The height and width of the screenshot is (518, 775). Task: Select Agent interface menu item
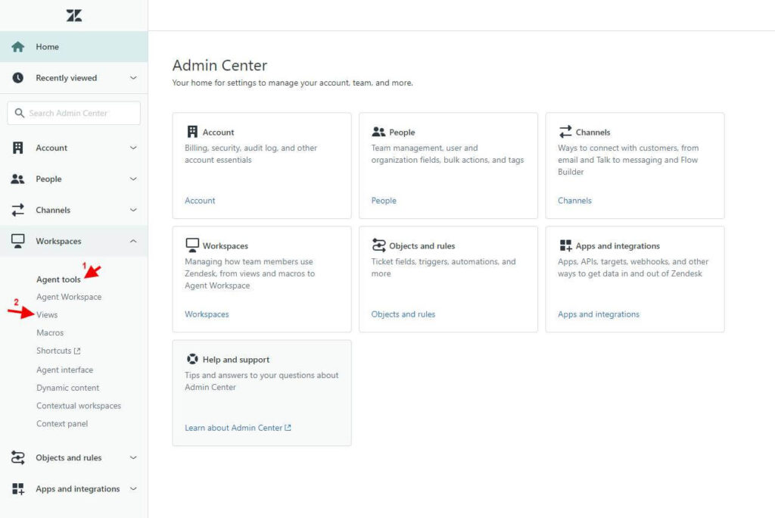[x=65, y=370]
